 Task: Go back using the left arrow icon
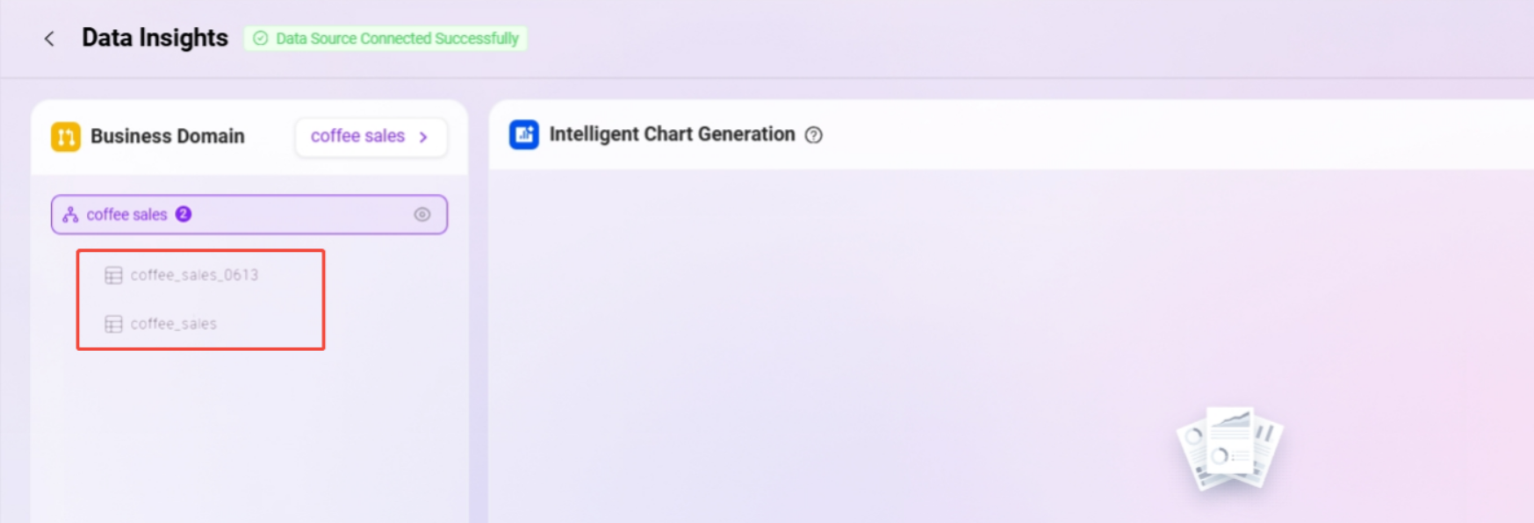(x=49, y=39)
